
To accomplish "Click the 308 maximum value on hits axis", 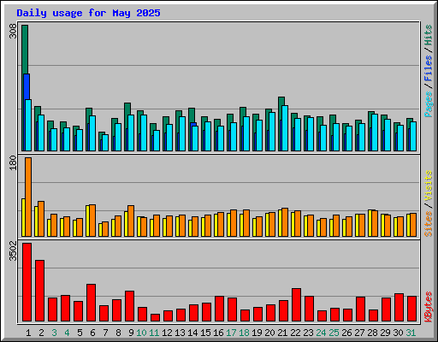I will coord(13,32).
